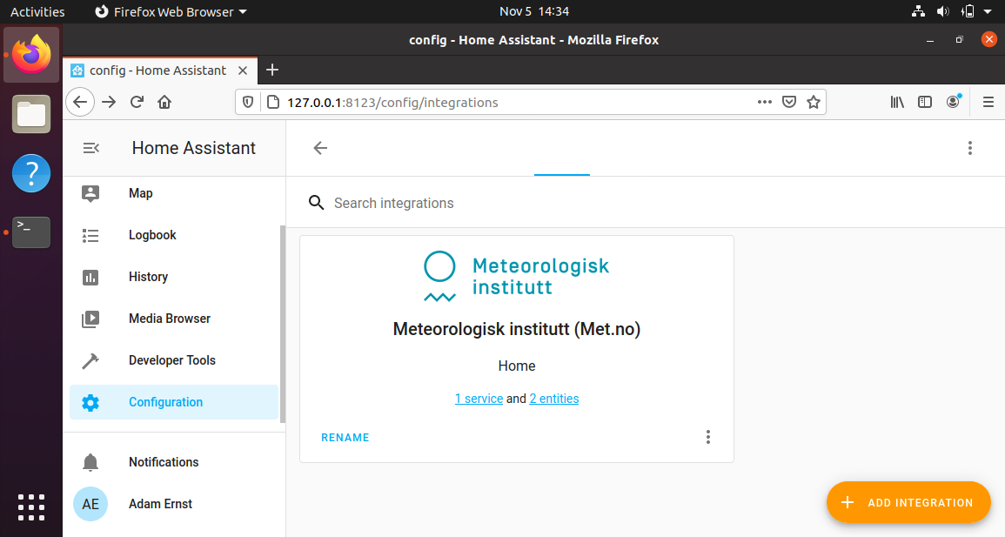This screenshot has width=1005, height=537.
Task: Click the Logbook list icon
Action: (90, 236)
